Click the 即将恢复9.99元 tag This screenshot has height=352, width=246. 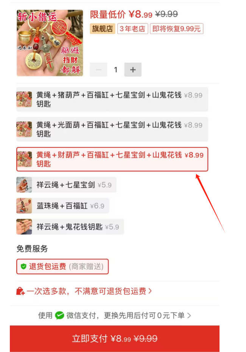point(176,29)
